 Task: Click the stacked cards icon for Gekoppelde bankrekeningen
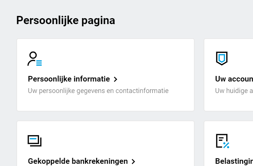35,141
